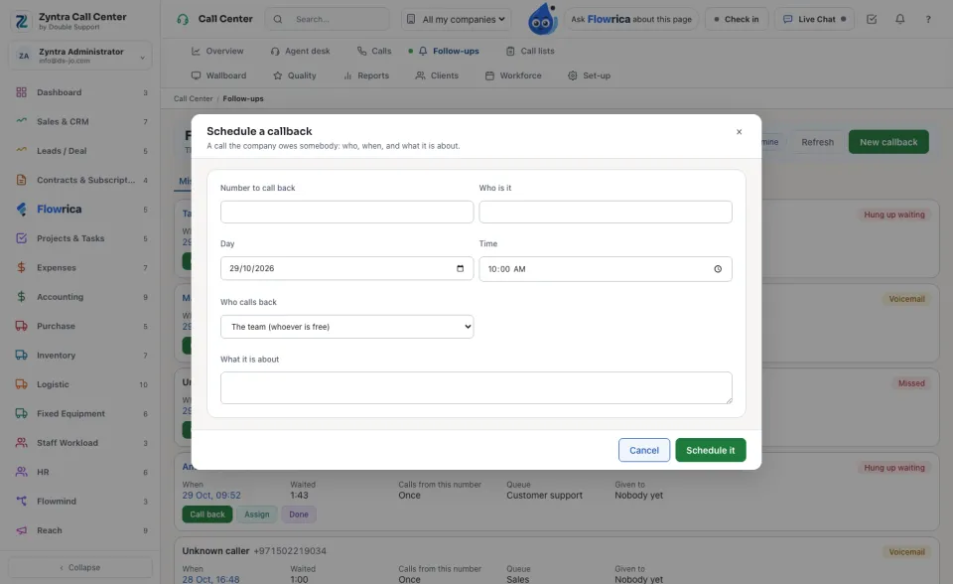Click the Zyntra logo icon
This screenshot has height=584, width=953.
pyautogui.click(x=21, y=21)
